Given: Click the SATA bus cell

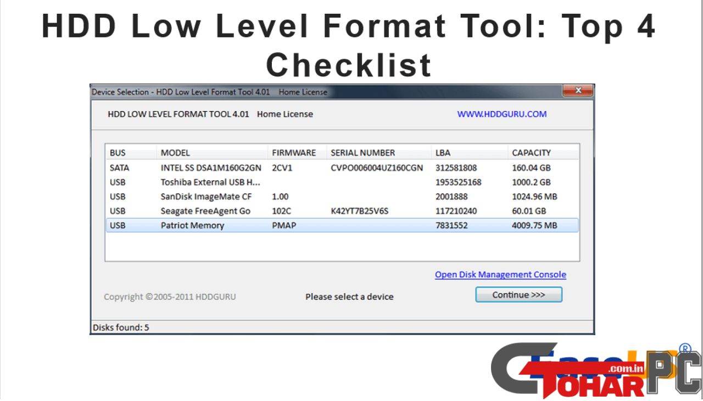Looking at the screenshot, I should (x=119, y=168).
